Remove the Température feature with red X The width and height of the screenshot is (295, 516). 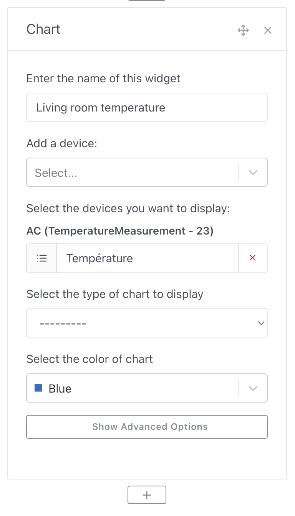(252, 258)
